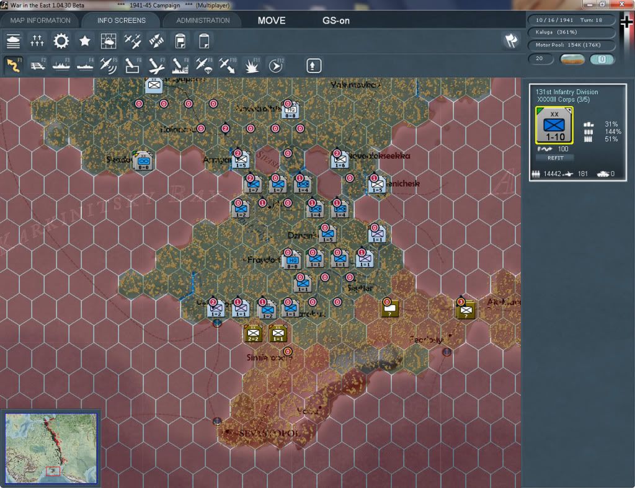The image size is (635, 488).
Task: Select the Soviet unit near Ak-Monai
Action: pyautogui.click(x=466, y=310)
